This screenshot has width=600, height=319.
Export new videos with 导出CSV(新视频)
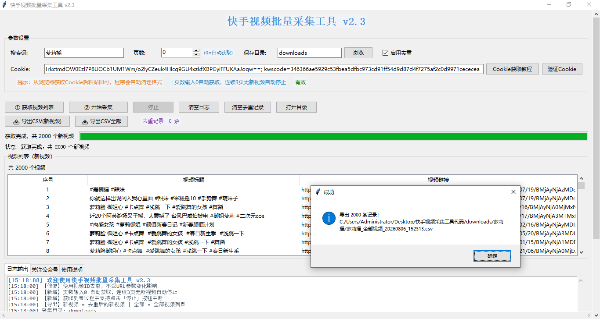click(38, 121)
